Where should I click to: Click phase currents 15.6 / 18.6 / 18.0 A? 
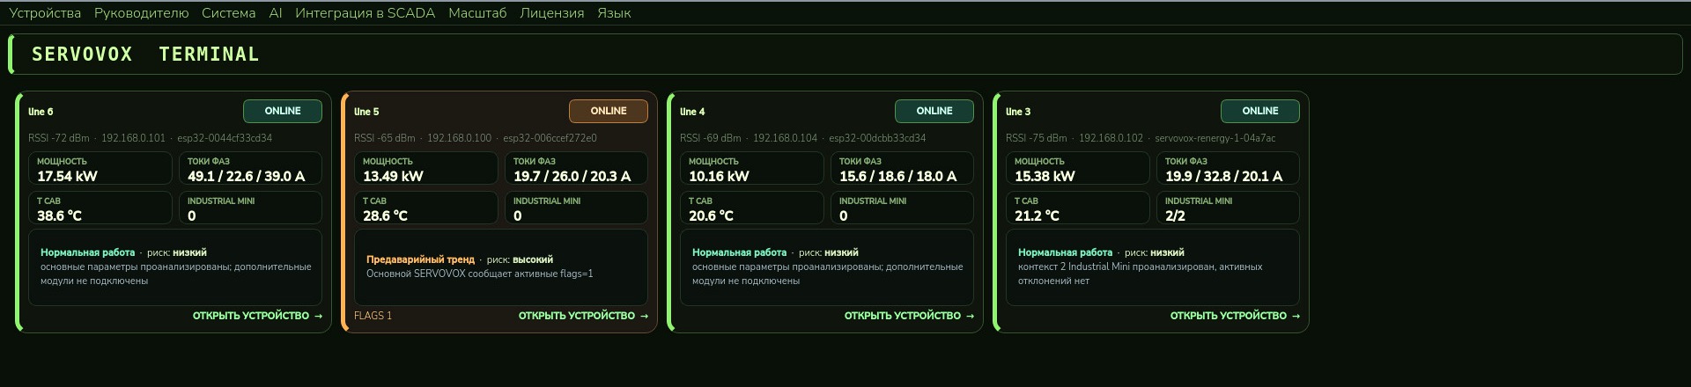coord(898,176)
